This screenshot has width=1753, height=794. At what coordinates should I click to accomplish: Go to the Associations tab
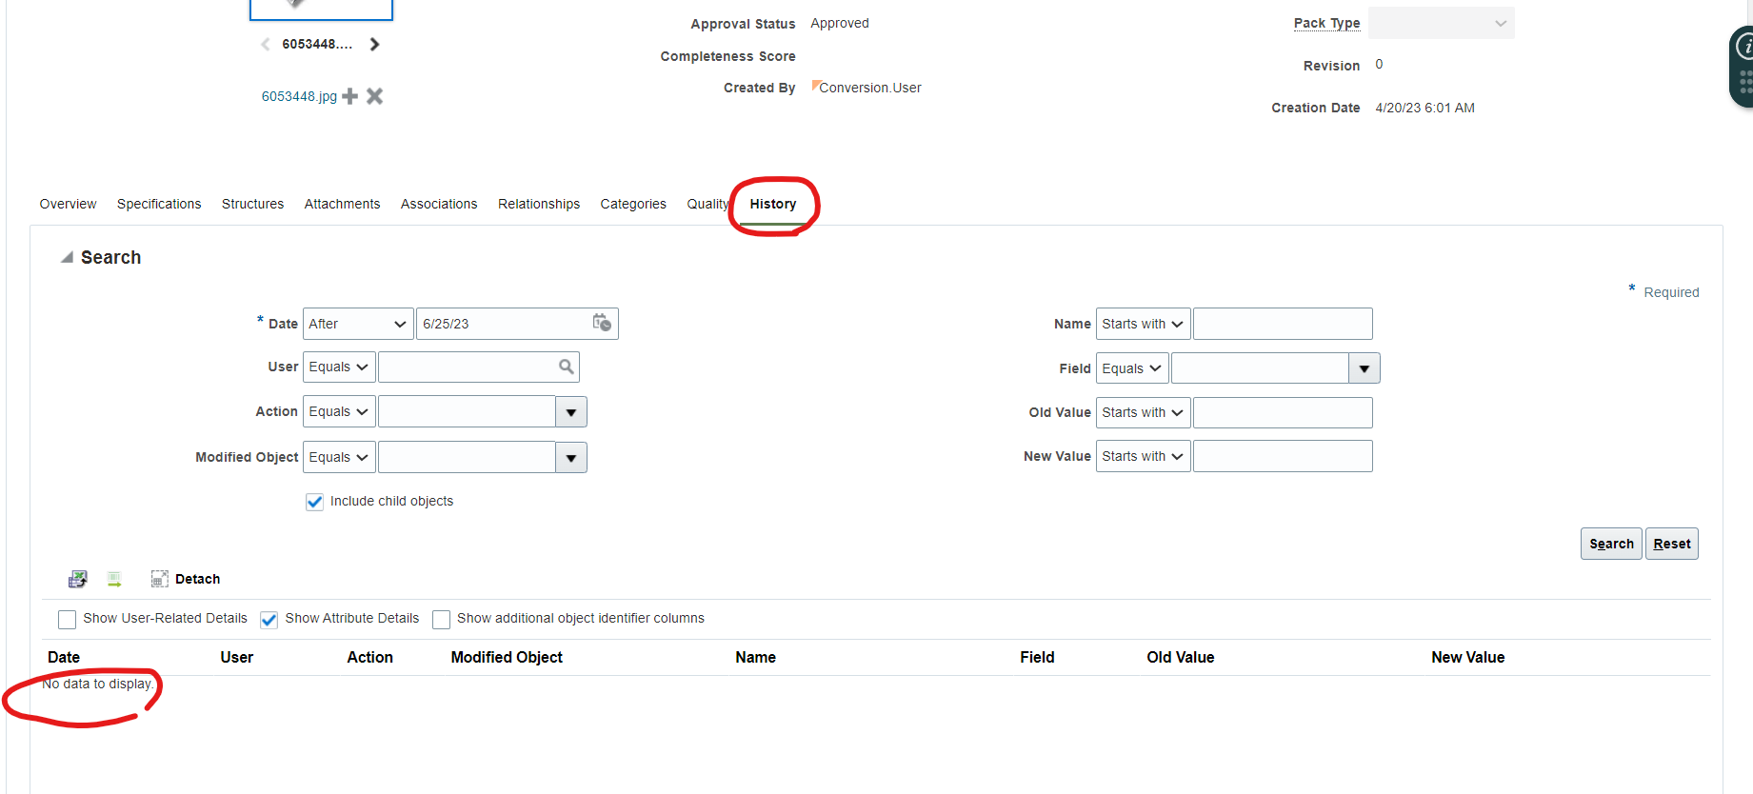pyautogui.click(x=439, y=204)
